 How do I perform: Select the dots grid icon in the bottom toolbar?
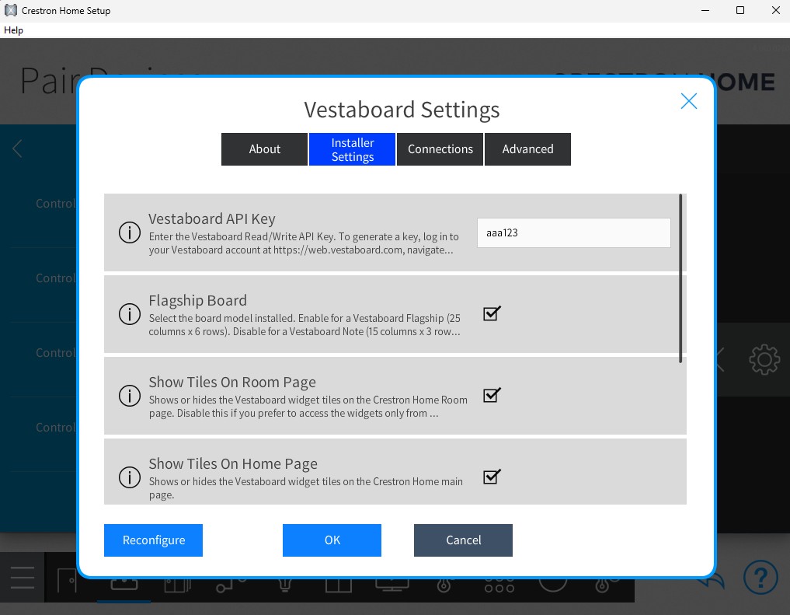click(x=499, y=585)
